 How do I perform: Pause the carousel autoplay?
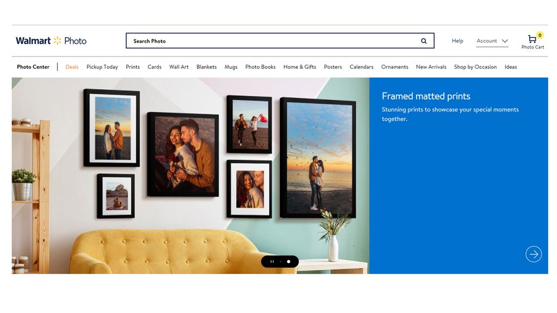272,261
